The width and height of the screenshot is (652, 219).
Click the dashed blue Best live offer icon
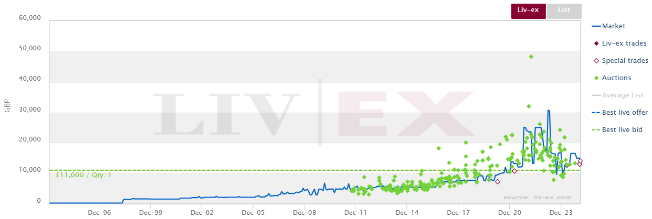pyautogui.click(x=596, y=113)
